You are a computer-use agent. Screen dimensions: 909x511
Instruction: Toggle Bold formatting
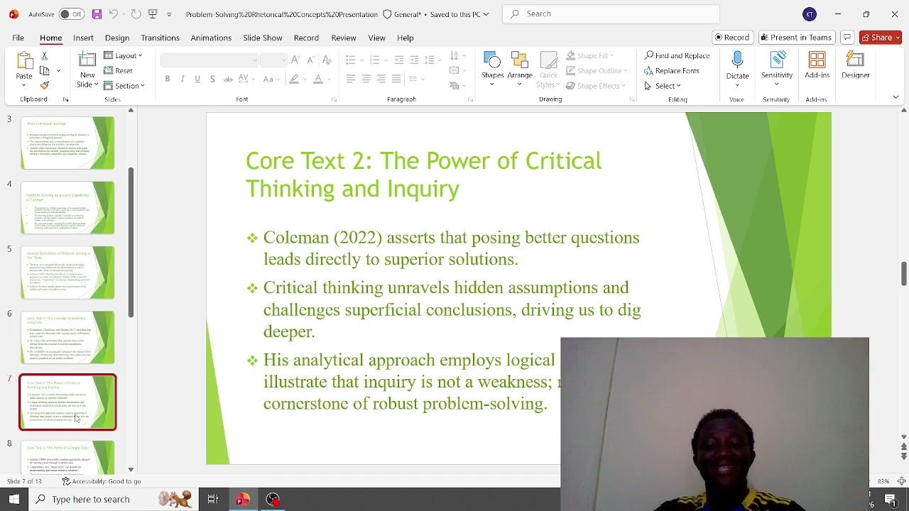[x=168, y=79]
